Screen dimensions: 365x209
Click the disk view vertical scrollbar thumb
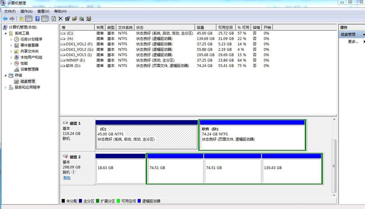[x=334, y=166]
